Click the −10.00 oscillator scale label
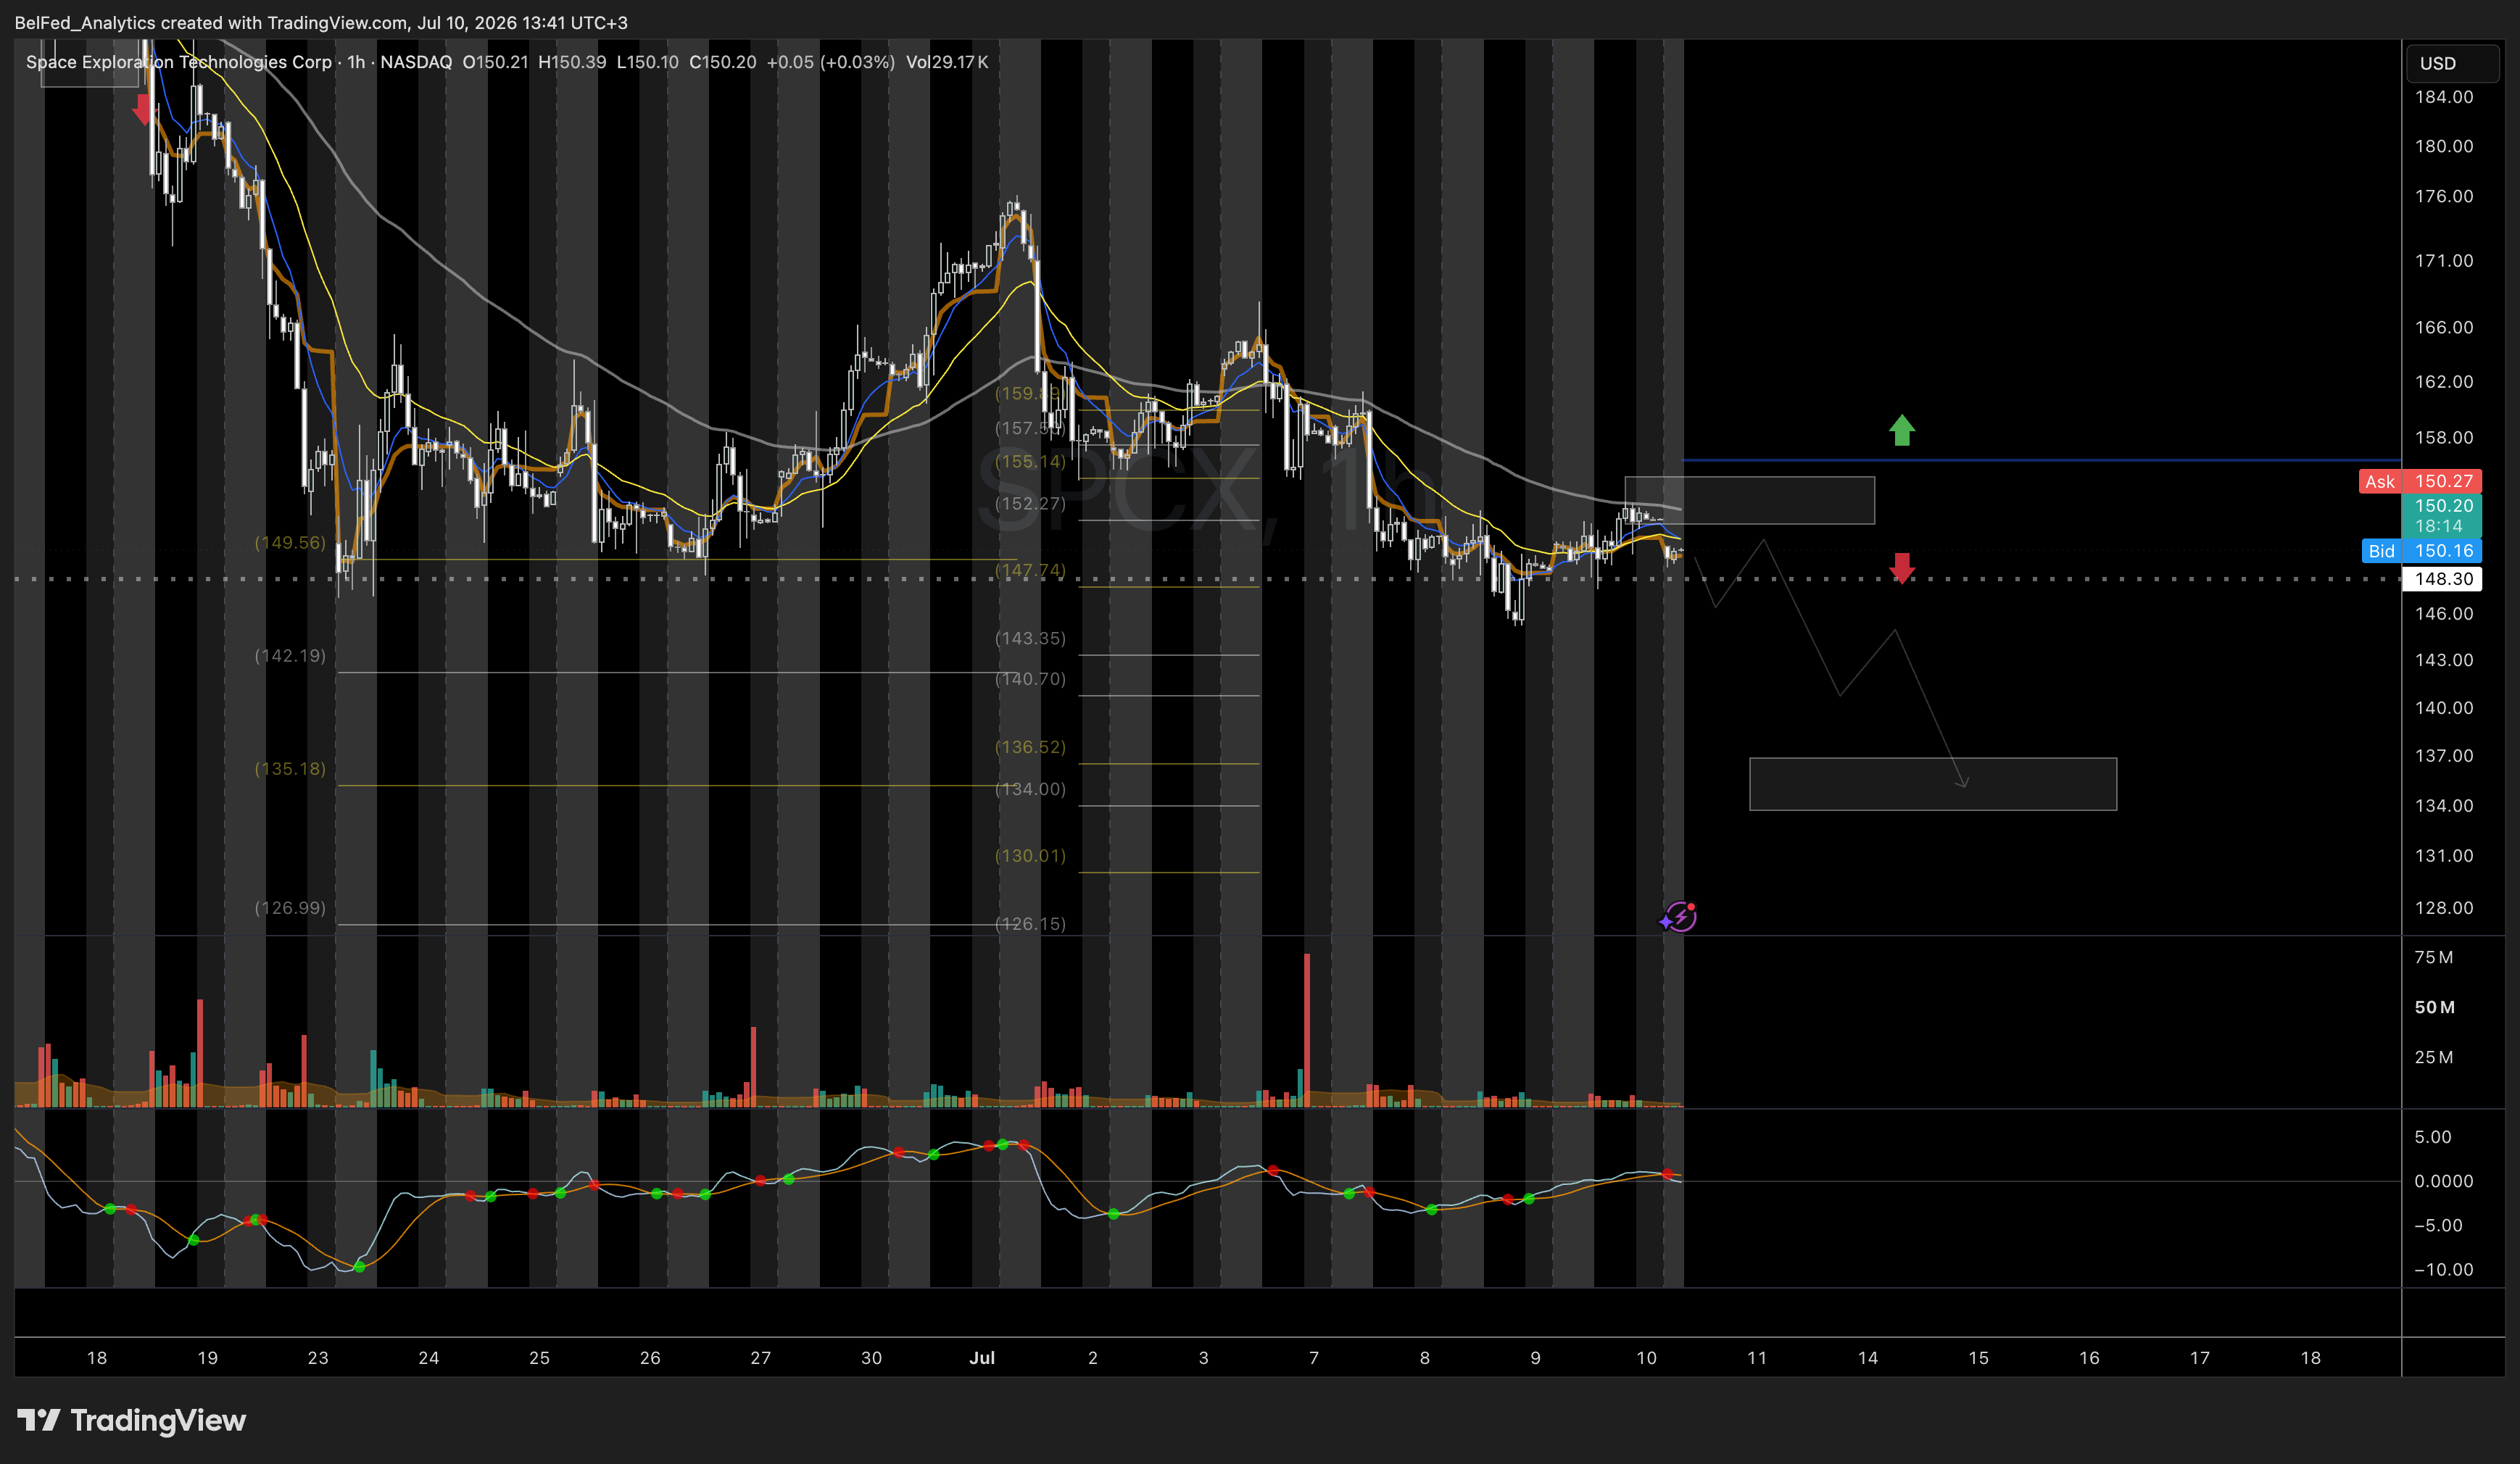This screenshot has height=1464, width=2520. pyautogui.click(x=2444, y=1270)
